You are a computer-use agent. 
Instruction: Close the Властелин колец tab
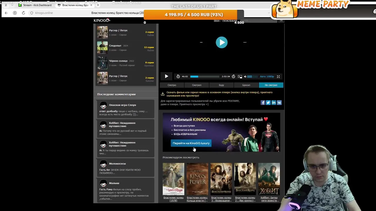pyautogui.click(x=91, y=5)
